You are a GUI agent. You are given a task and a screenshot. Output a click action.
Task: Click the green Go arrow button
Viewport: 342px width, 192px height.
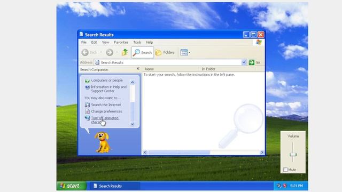click(252, 62)
